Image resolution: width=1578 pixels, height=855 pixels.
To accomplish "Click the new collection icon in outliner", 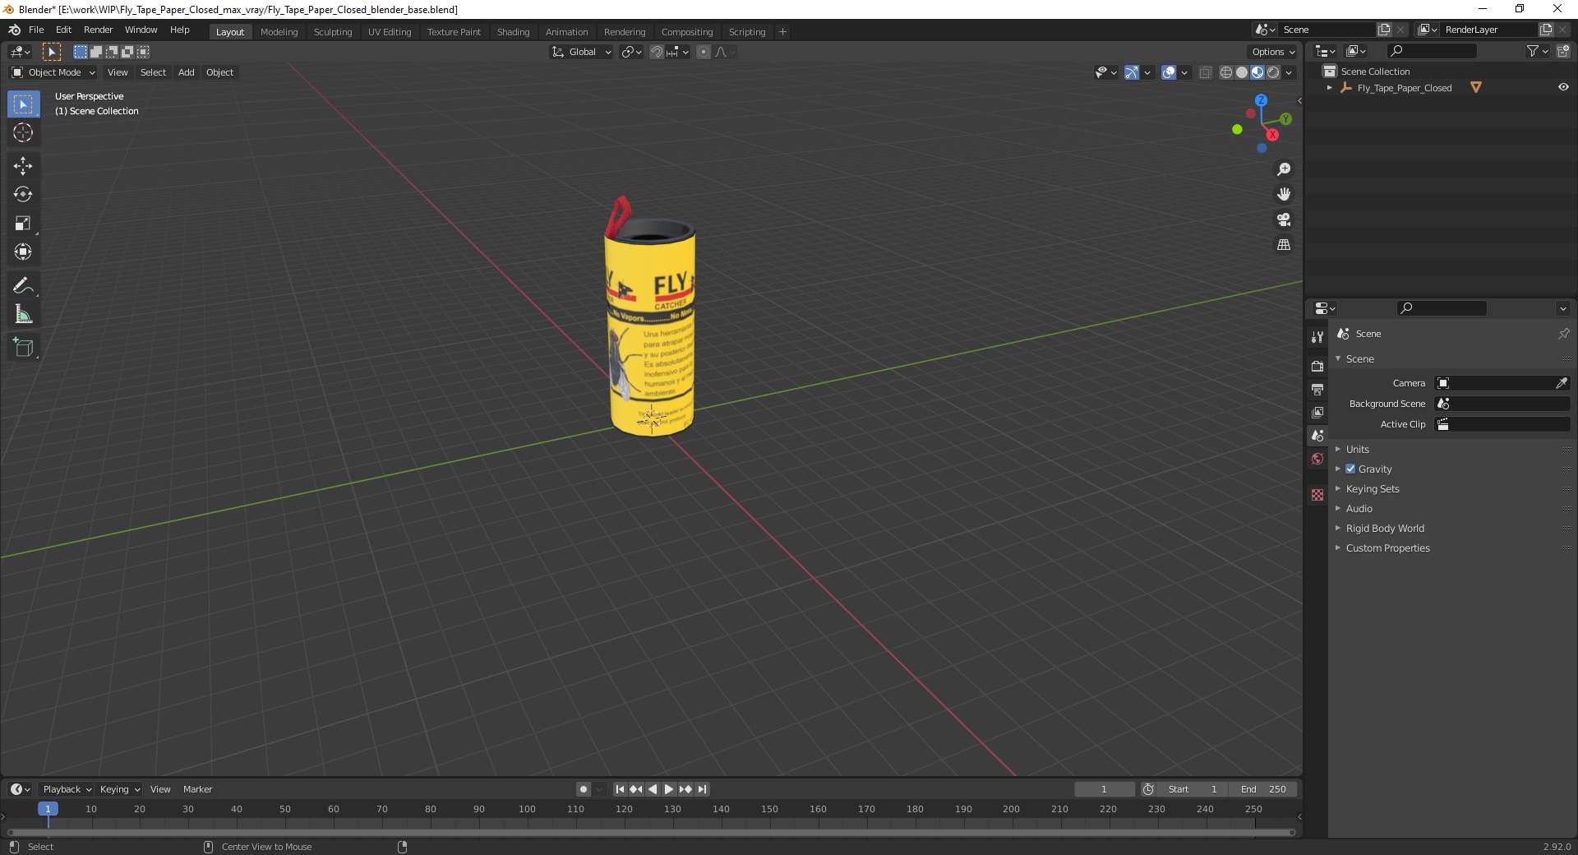I will (1563, 51).
